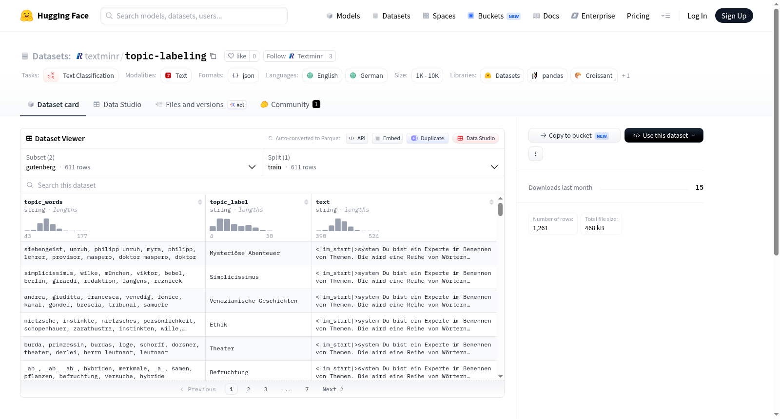Open Enterprise in top navigation
The image size is (780, 419).
pos(593,16)
